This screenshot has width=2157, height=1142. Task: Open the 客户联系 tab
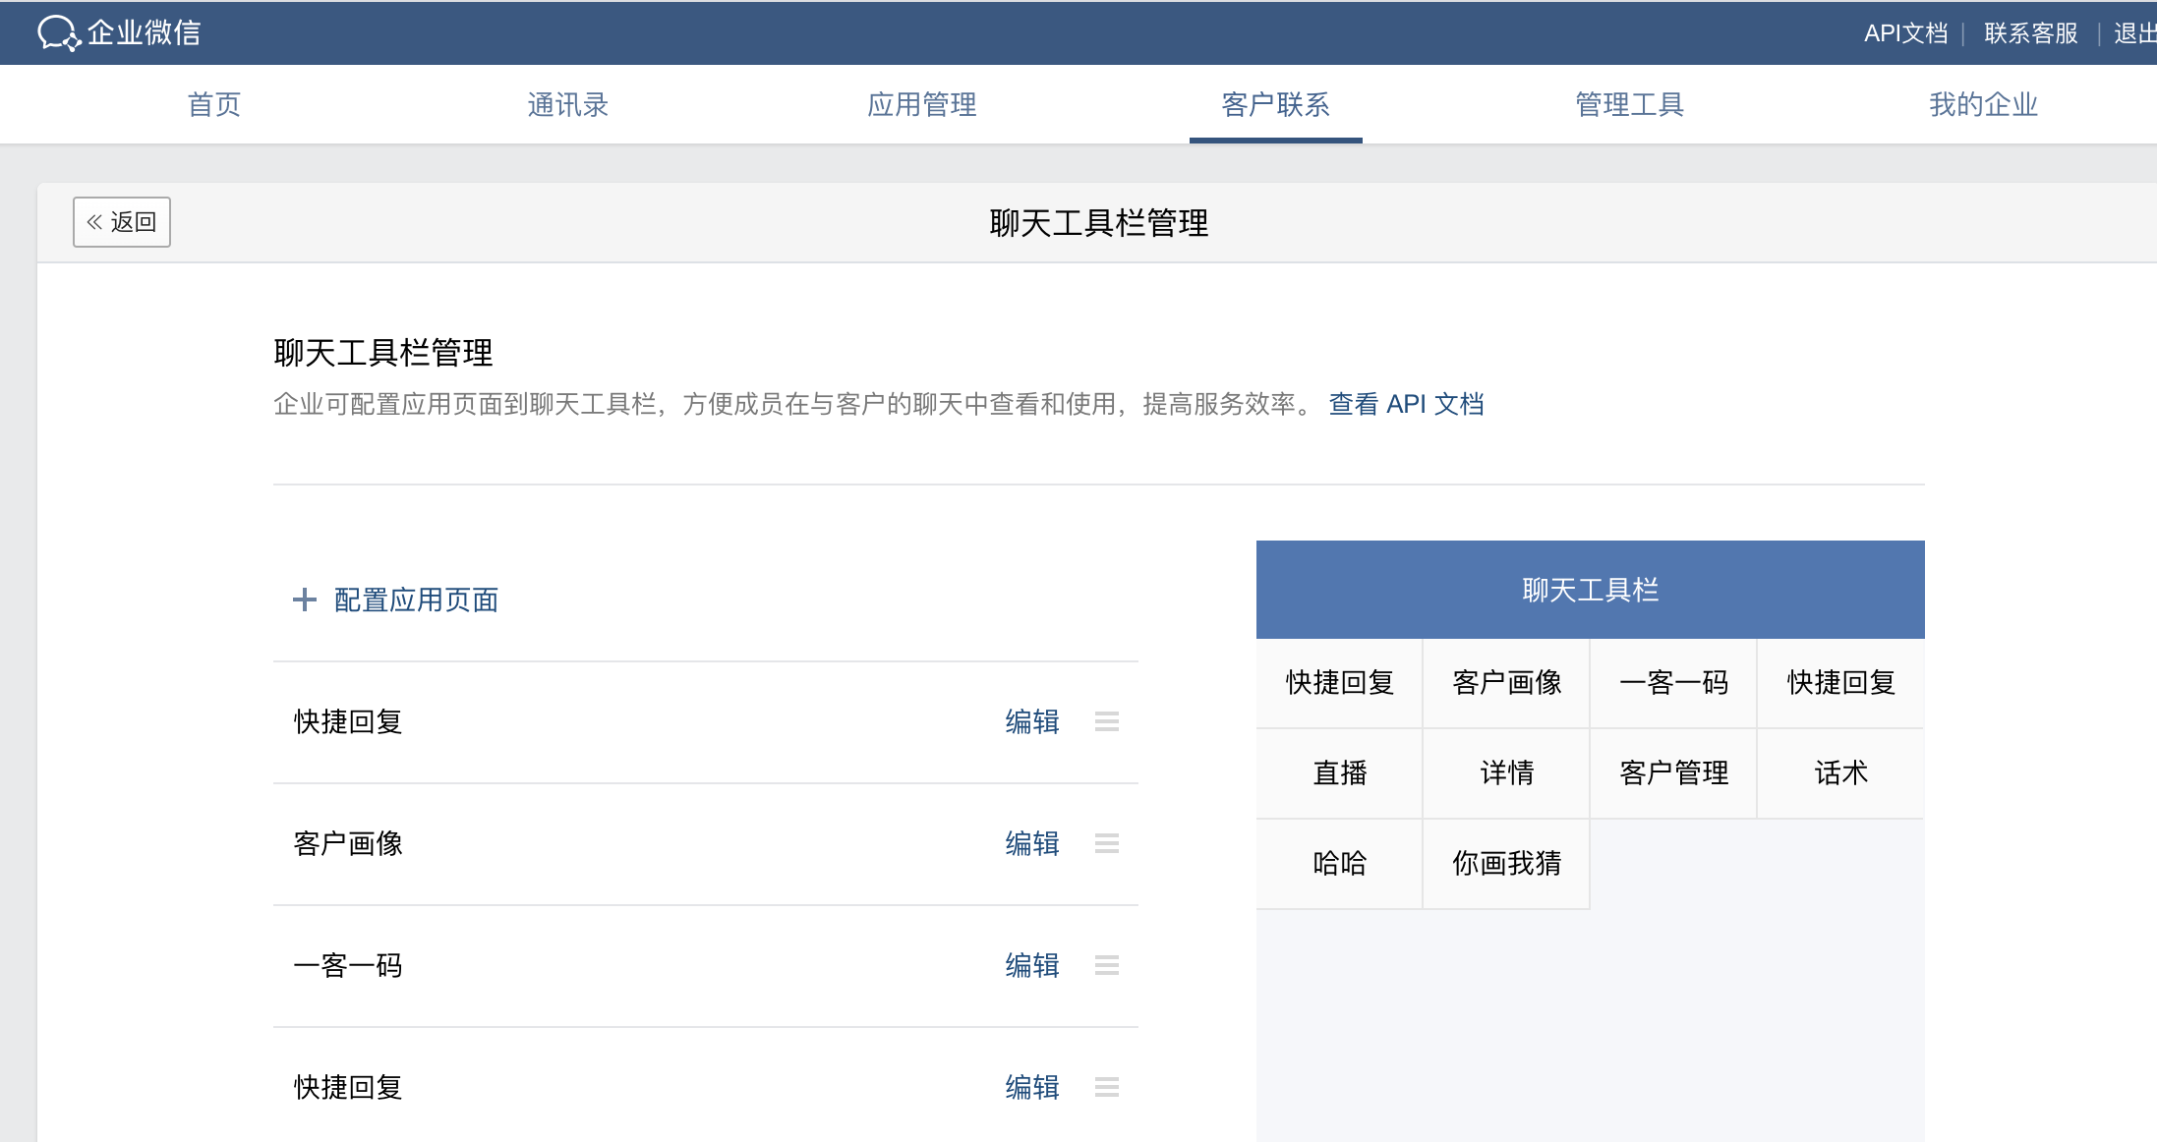pyautogui.click(x=1275, y=104)
